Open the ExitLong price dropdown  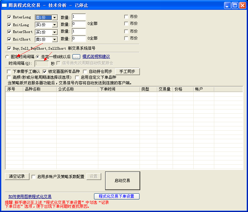pos(55,25)
